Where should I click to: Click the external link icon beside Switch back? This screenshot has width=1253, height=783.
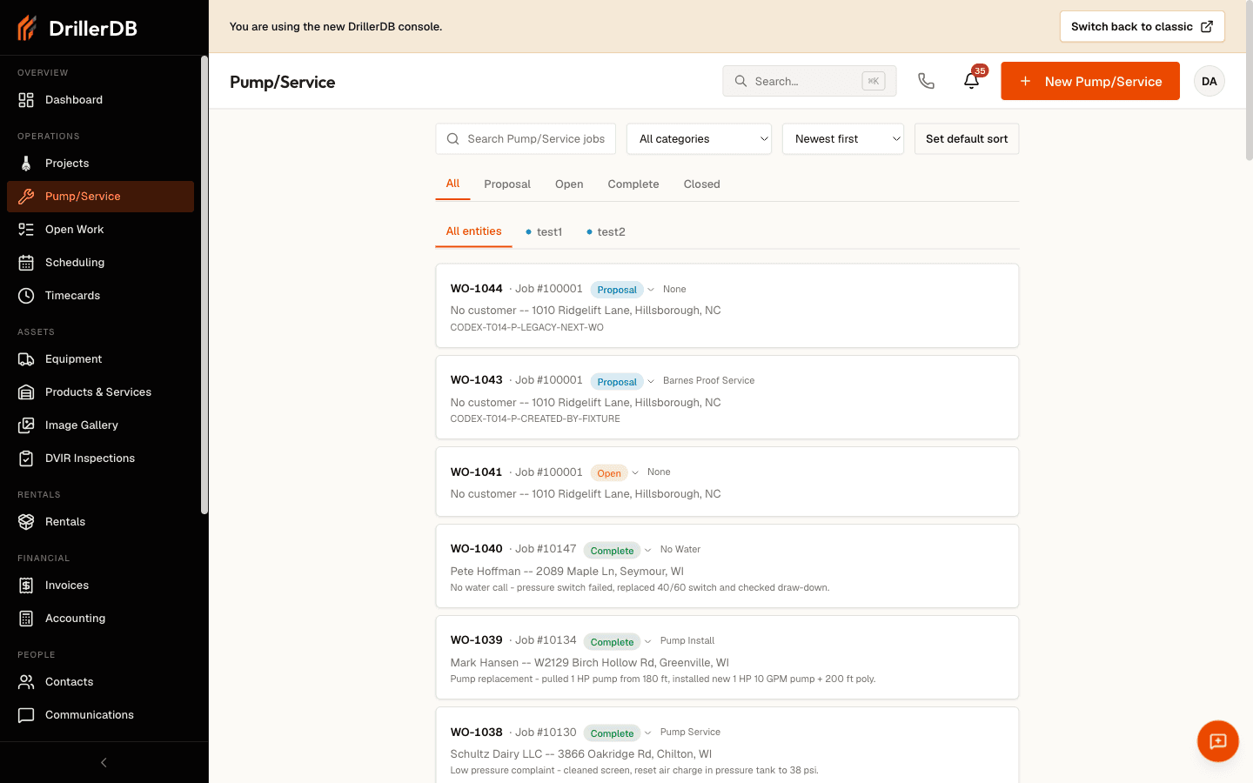(1207, 27)
